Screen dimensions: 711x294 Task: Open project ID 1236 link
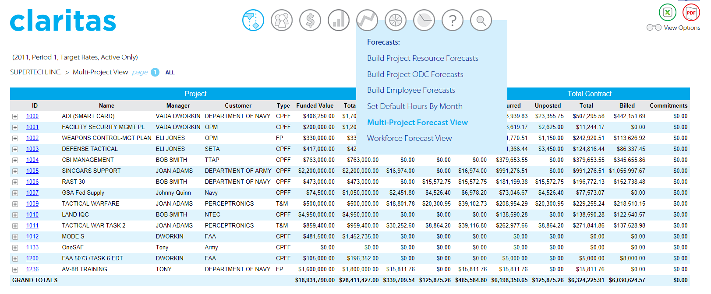coord(32,269)
